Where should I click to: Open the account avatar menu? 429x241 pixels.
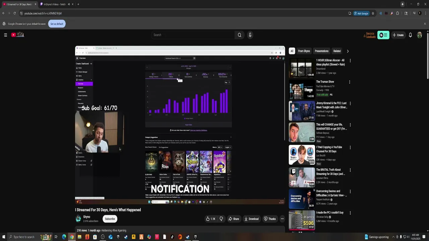(x=419, y=35)
